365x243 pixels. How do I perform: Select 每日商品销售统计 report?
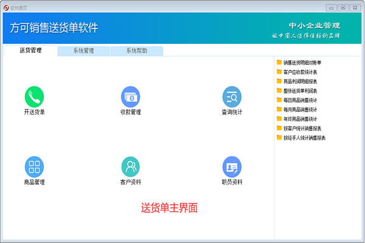pos(300,100)
